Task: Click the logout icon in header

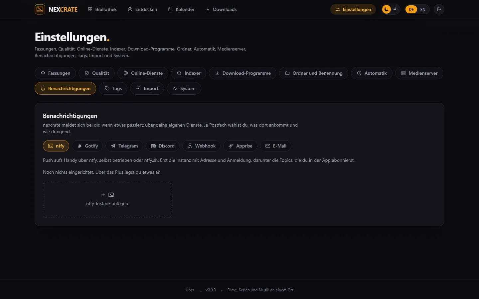Action: [x=439, y=9]
